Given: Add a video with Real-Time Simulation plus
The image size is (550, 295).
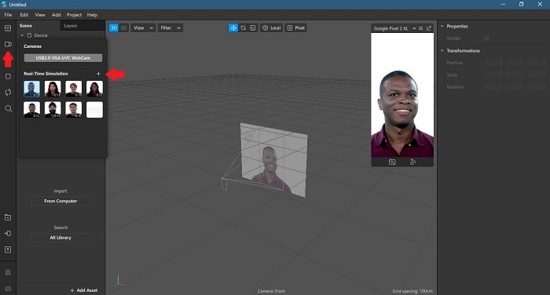Looking at the screenshot, I should (98, 74).
